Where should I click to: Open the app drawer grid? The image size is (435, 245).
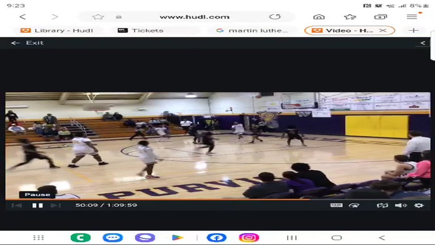39,238
